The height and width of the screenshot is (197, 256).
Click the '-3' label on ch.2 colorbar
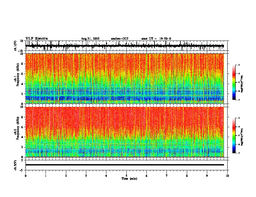click(238, 118)
